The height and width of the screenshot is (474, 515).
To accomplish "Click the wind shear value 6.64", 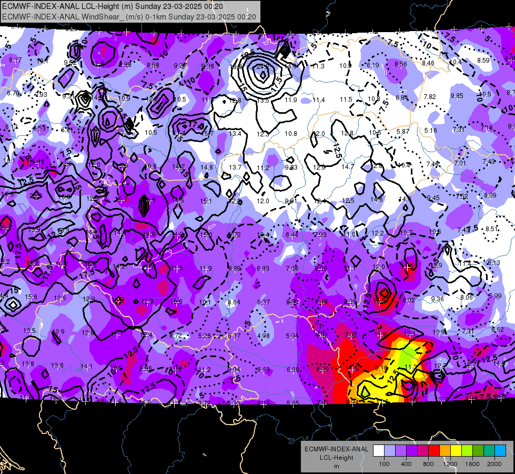I will point(234,302).
